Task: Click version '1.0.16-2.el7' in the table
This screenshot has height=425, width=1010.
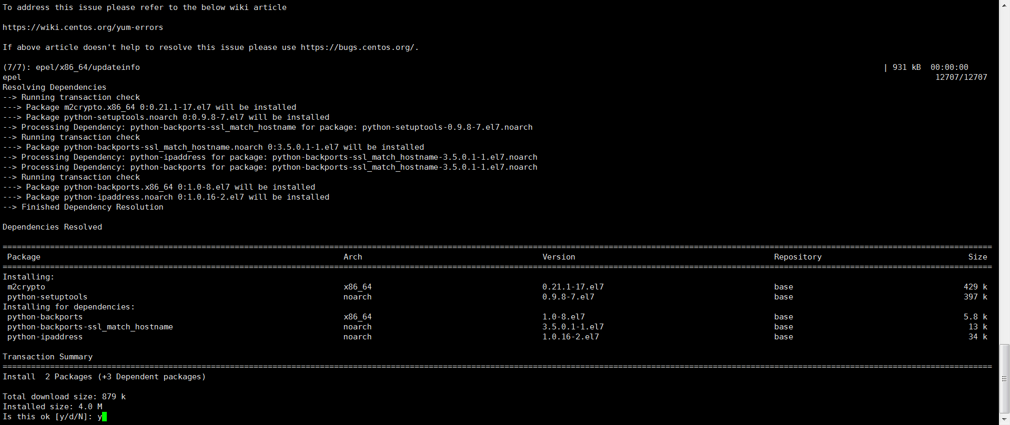Action: point(571,337)
